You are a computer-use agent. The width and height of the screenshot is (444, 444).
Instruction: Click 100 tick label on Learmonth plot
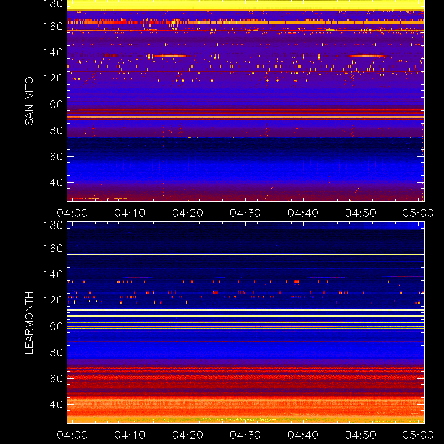tap(53, 326)
